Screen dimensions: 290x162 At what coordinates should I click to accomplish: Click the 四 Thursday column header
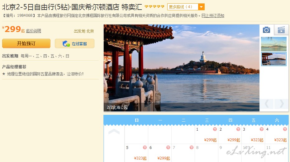(230, 120)
